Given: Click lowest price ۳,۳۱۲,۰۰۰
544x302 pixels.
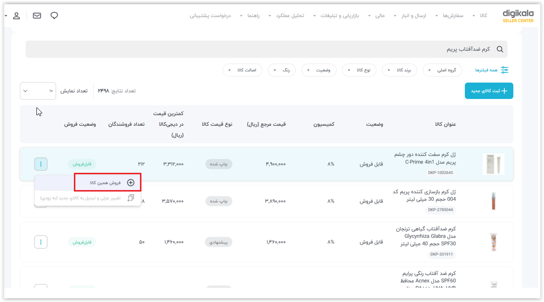Looking at the screenshot, I should tap(173, 164).
